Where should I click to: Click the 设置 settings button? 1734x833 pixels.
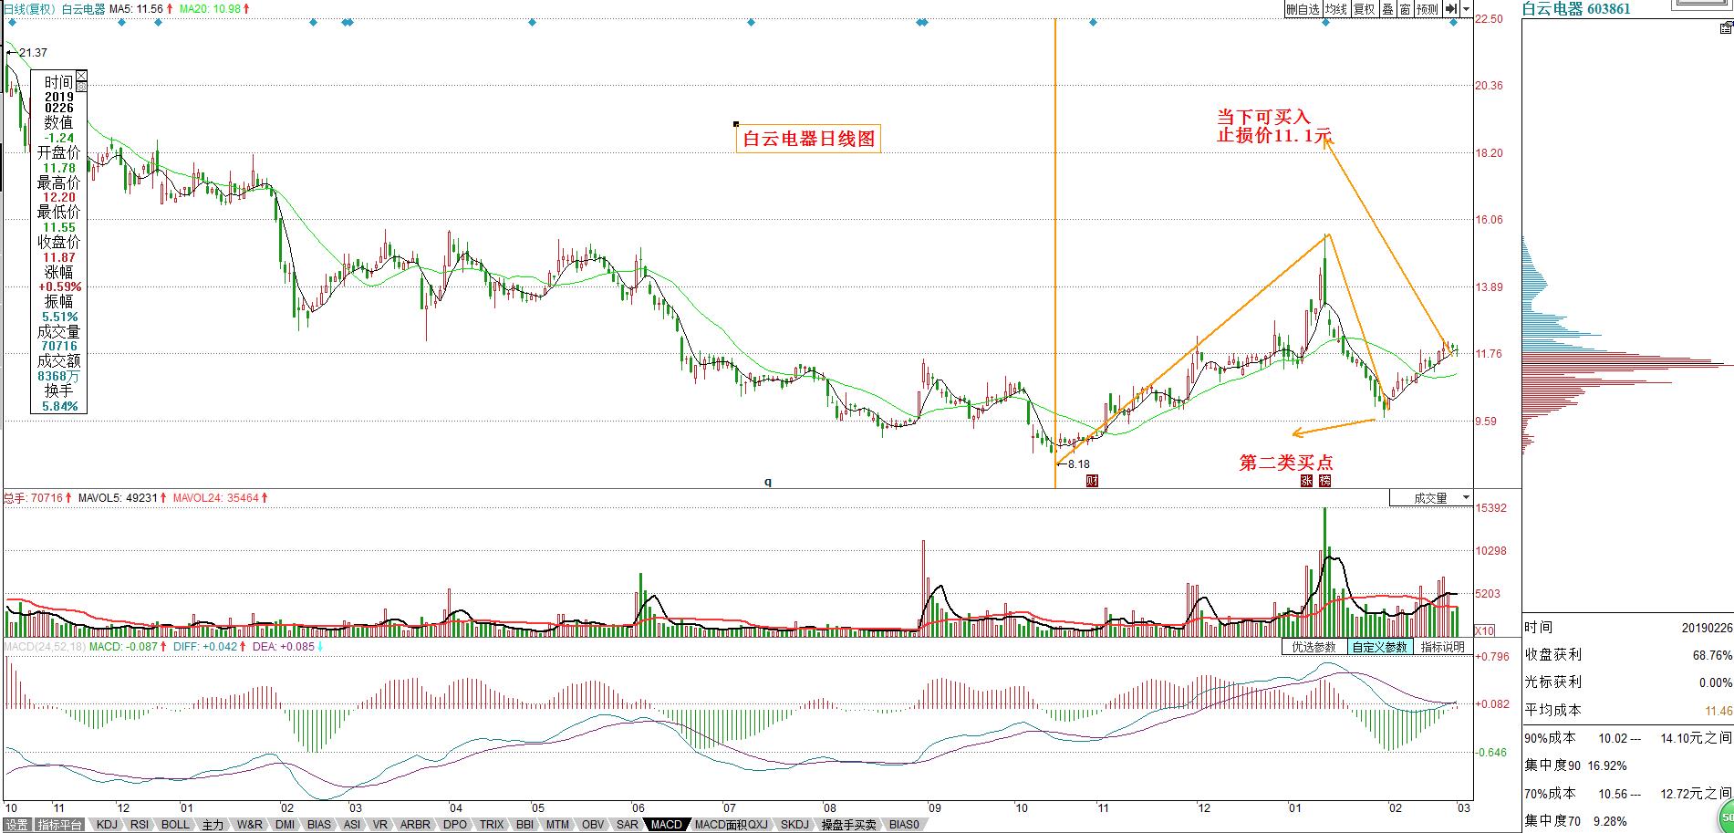click(x=16, y=825)
